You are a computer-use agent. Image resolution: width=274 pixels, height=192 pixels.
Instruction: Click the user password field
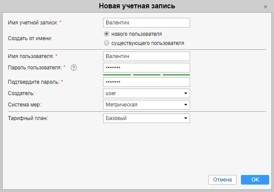point(147,68)
